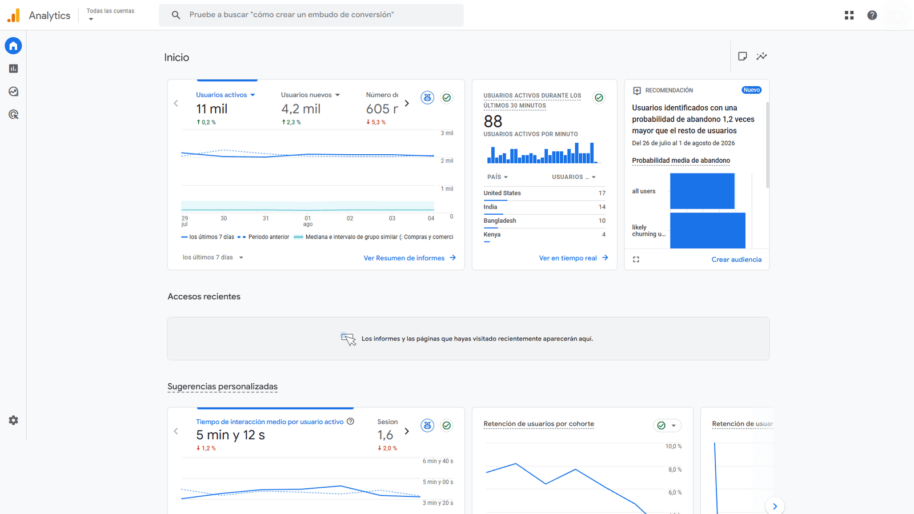
Task: Open the help question mark icon
Action: 872,15
